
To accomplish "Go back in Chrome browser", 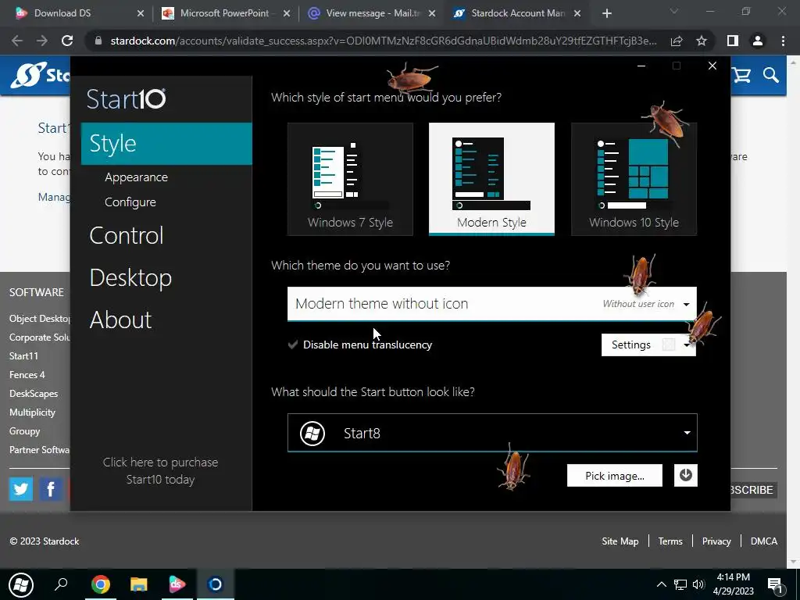I will click(x=17, y=41).
